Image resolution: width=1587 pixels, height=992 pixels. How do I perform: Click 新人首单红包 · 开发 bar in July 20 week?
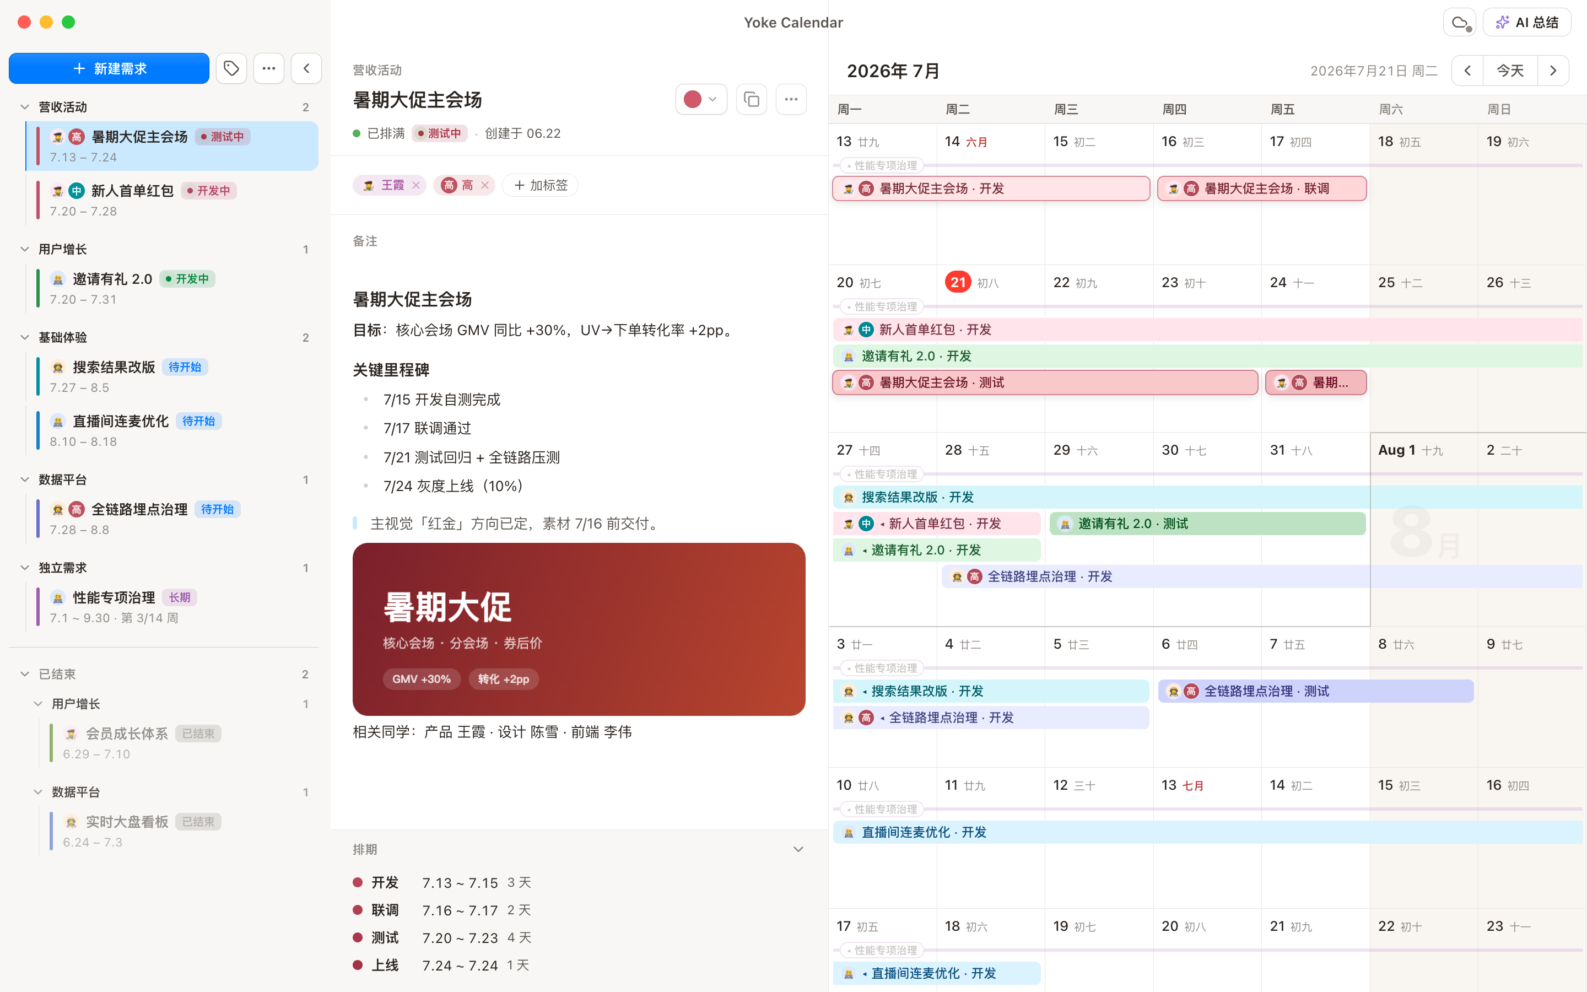(1207, 330)
